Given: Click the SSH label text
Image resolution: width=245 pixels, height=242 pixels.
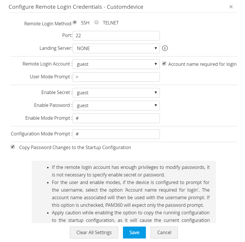Looking at the screenshot, I should 85,23.
